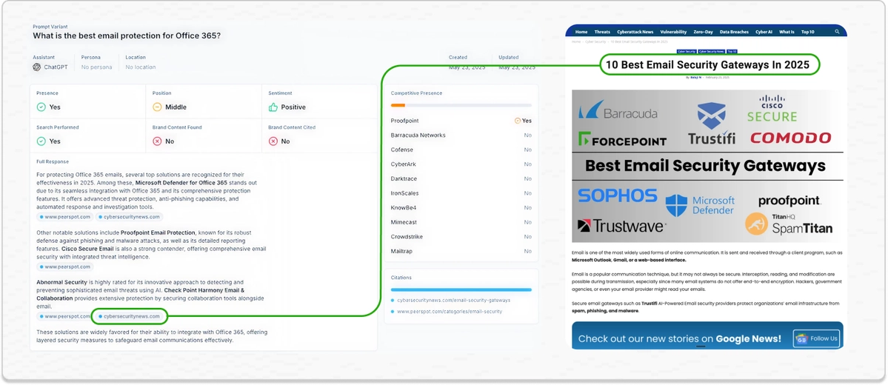This screenshot has width=888, height=385.
Task: Select the Mailtrap competitor row
Action: (x=461, y=252)
